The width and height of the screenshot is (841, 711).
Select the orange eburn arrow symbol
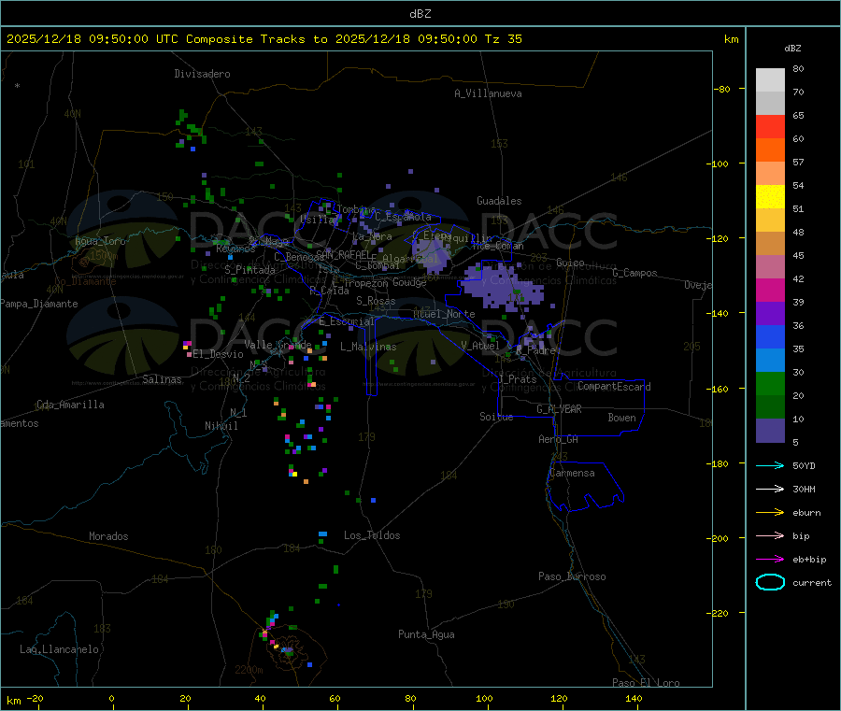(769, 512)
